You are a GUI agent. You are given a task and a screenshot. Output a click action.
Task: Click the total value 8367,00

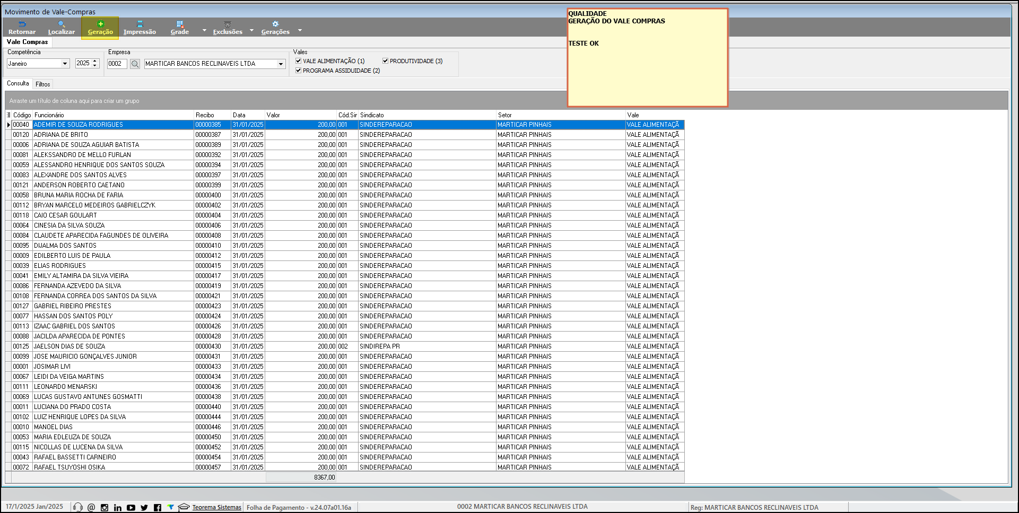pyautogui.click(x=324, y=477)
